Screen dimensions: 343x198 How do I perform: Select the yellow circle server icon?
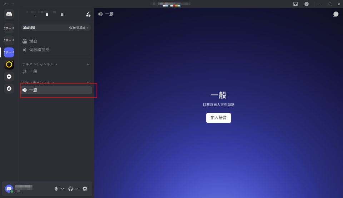click(x=9, y=65)
